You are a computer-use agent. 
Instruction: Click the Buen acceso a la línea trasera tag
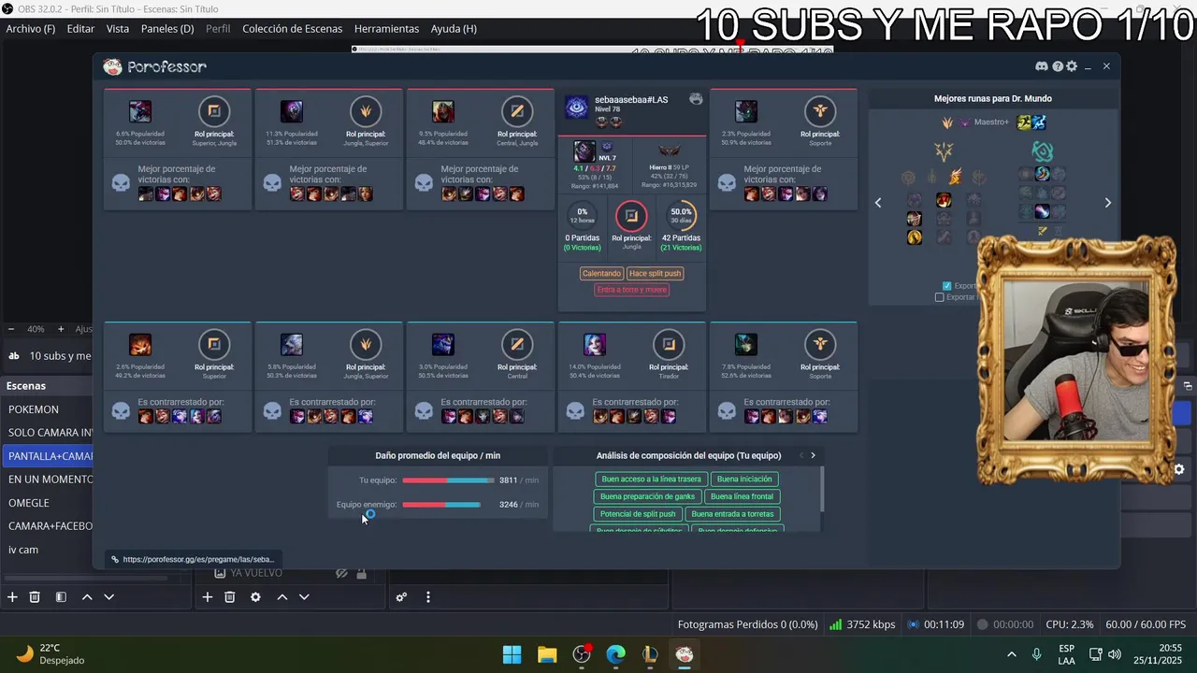coord(651,480)
